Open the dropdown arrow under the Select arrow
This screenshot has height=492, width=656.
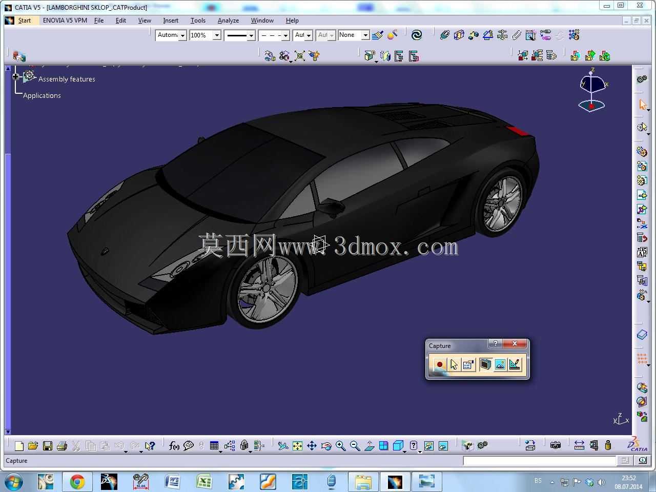[x=649, y=110]
